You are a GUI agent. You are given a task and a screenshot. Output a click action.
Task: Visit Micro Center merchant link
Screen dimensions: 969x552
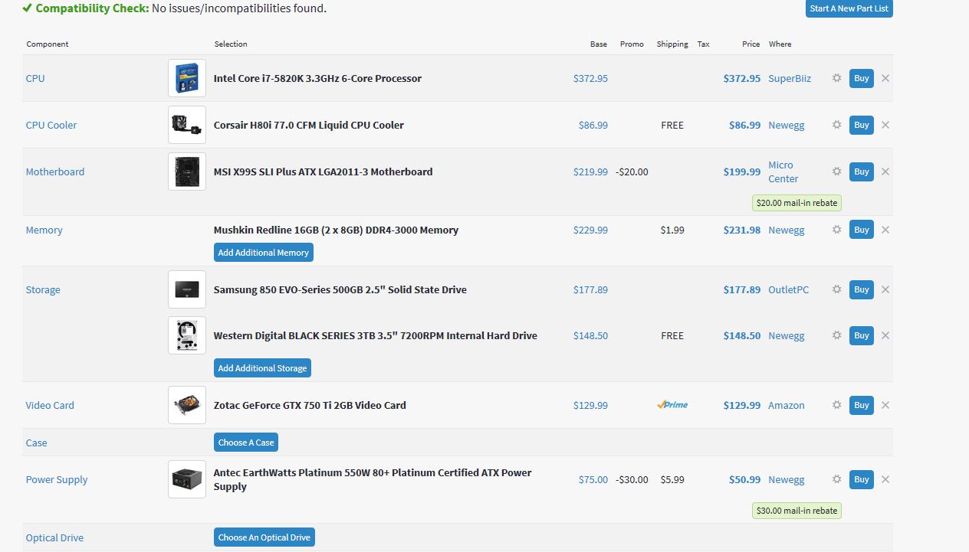point(783,171)
